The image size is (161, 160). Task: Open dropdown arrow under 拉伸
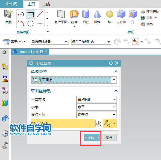tap(74, 26)
